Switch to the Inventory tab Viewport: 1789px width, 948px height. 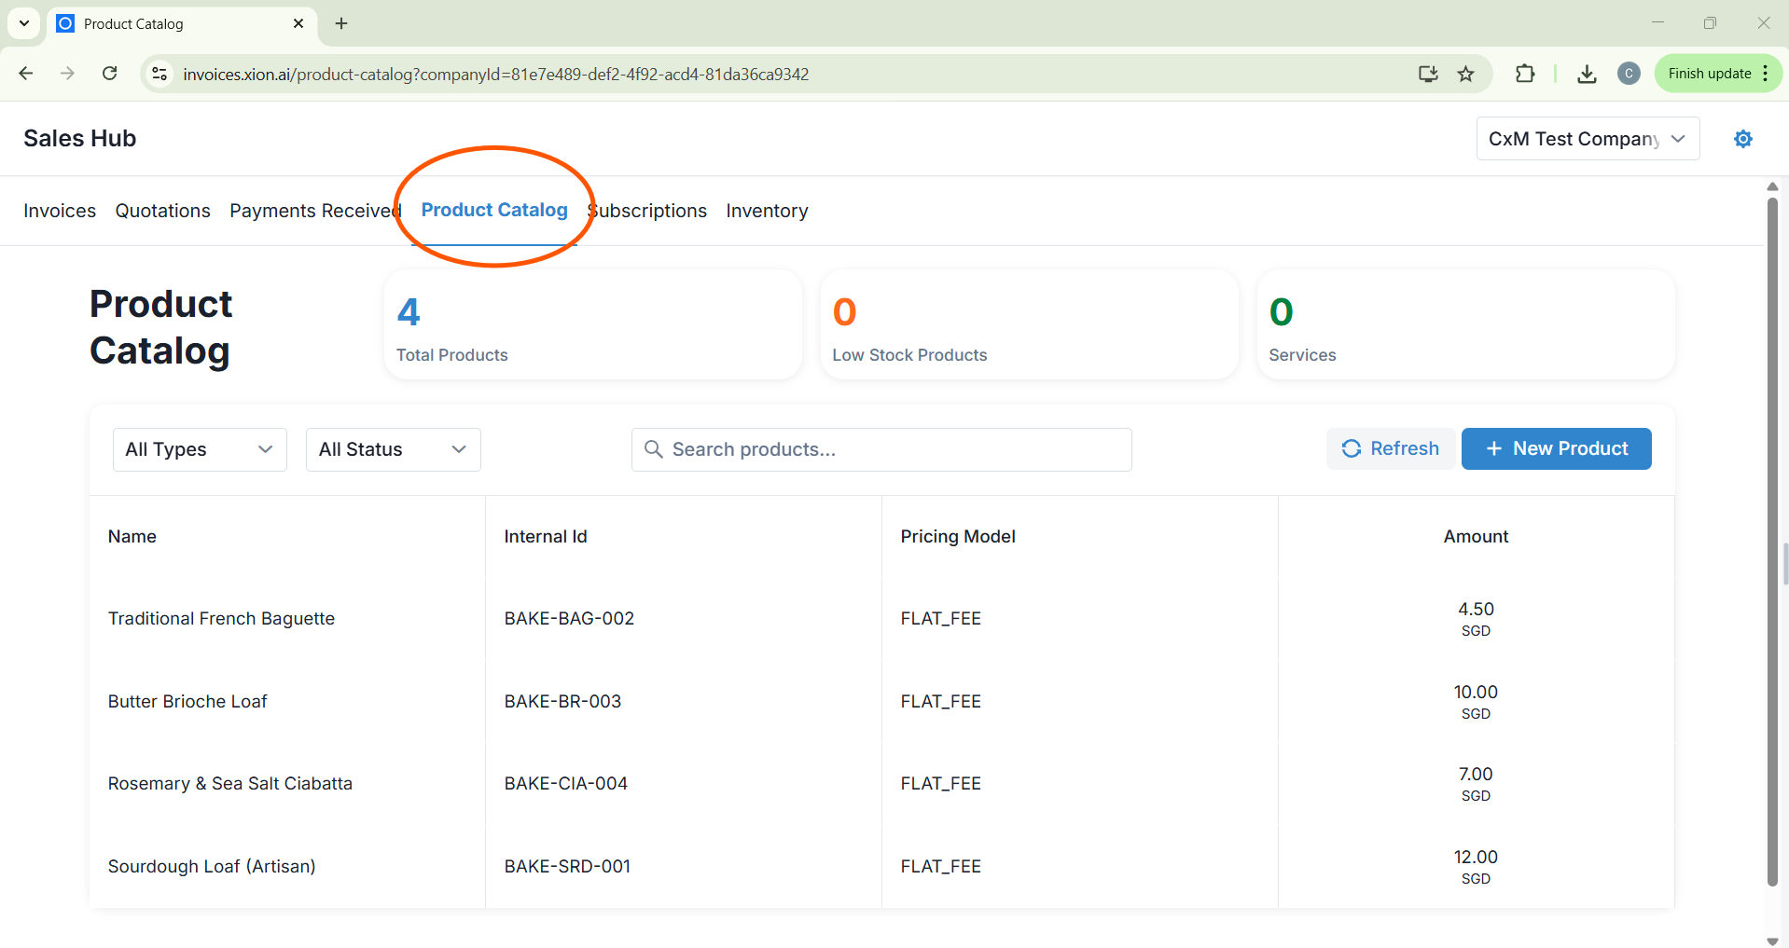[767, 211]
